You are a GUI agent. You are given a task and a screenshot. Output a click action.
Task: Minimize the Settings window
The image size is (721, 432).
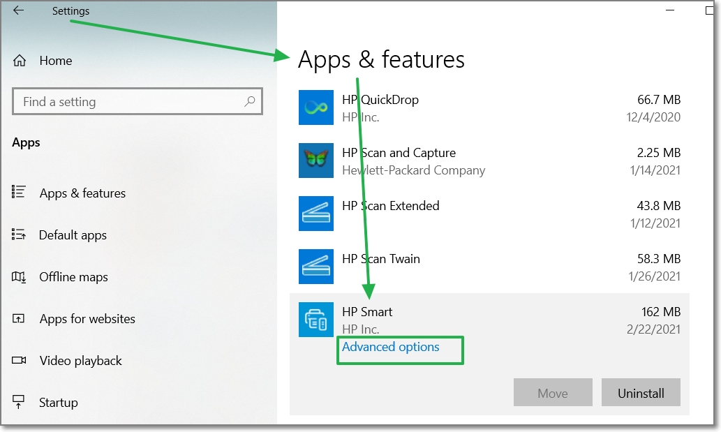pos(670,10)
